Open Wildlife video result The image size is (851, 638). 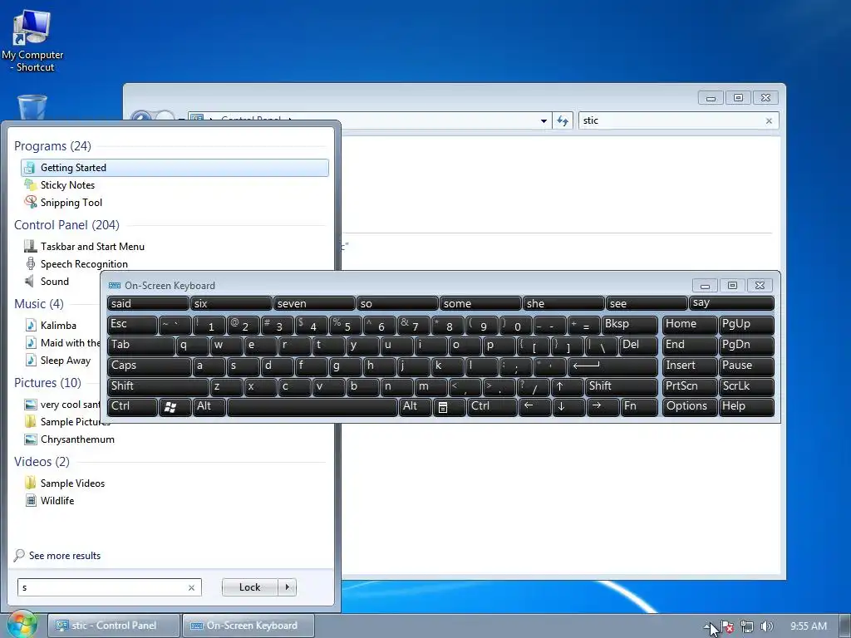[57, 501]
